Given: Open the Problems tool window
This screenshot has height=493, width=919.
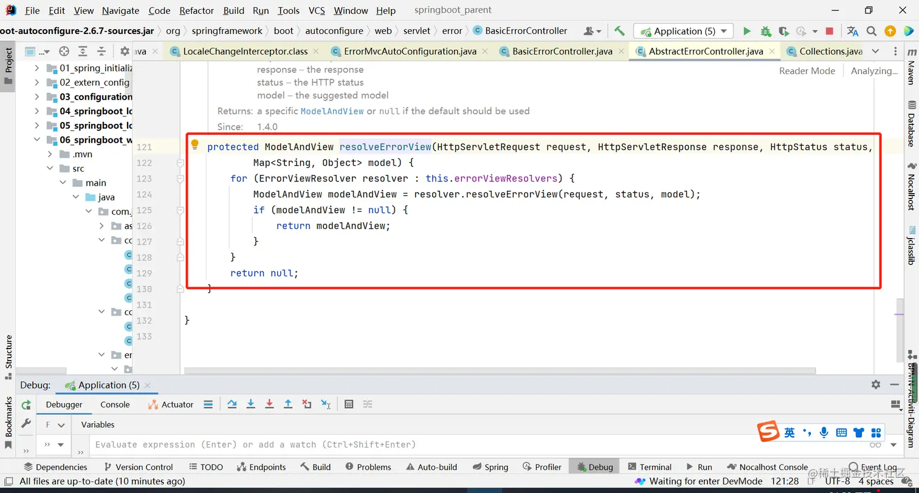Looking at the screenshot, I should [x=368, y=467].
